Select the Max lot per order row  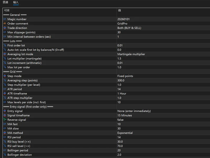106,67
